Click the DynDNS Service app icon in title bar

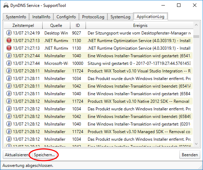coord(6,6)
